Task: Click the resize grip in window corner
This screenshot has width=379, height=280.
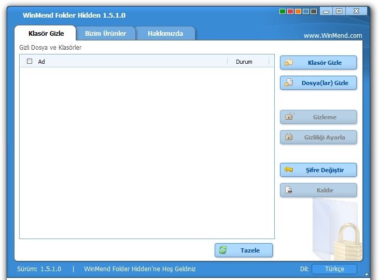Action: tap(367, 274)
